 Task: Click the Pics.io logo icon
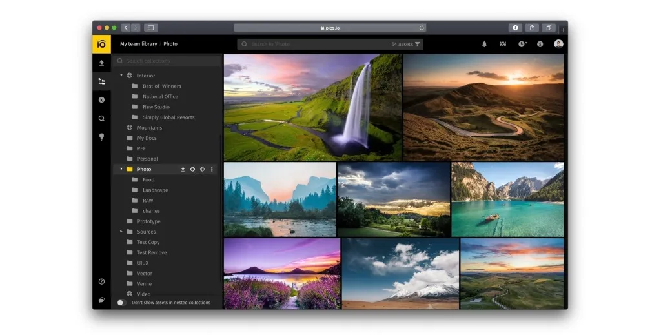coord(101,44)
